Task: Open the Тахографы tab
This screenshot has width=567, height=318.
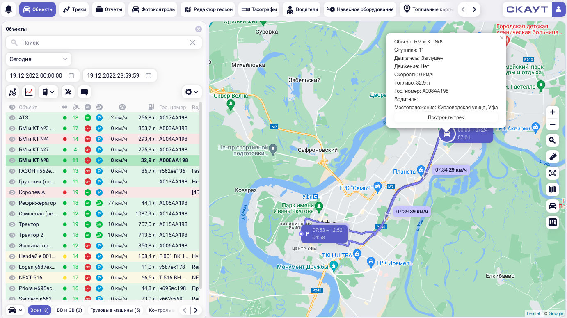Action: point(258,9)
